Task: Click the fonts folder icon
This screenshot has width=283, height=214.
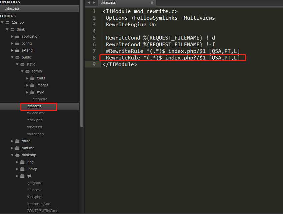Action: tap(32, 78)
